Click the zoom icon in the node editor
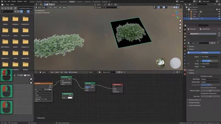The height and width of the screenshot is (124, 221). click(31, 79)
